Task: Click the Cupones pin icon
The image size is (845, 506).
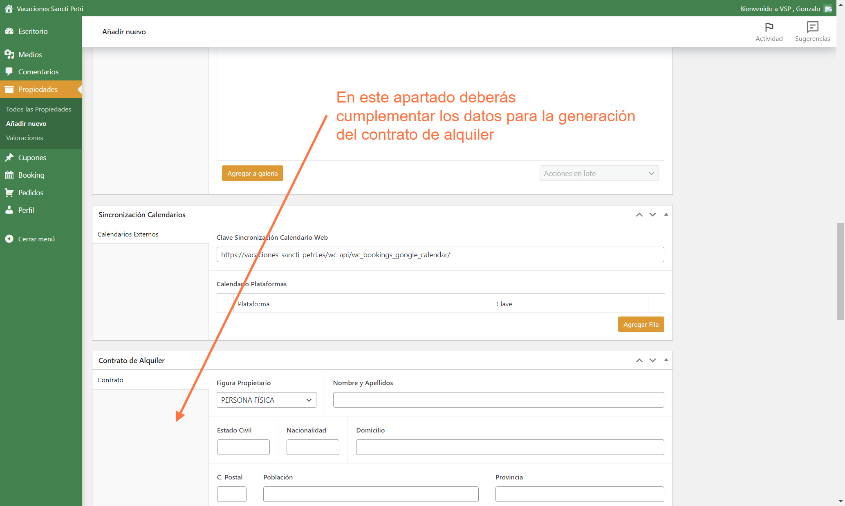Action: coord(9,157)
